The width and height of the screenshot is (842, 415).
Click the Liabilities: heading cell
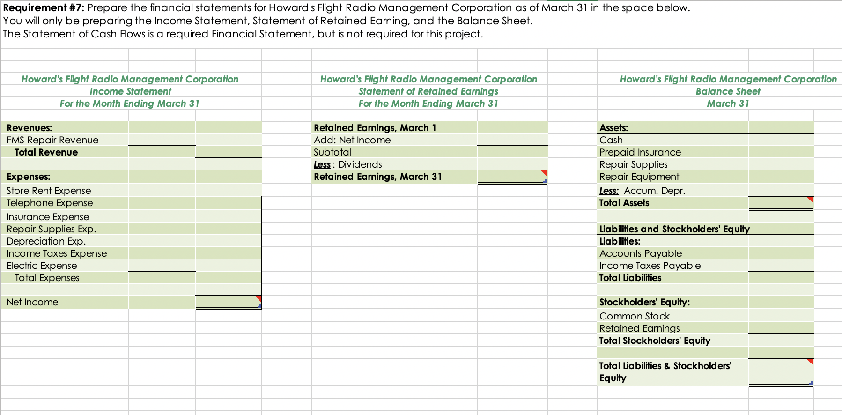pyautogui.click(x=673, y=241)
